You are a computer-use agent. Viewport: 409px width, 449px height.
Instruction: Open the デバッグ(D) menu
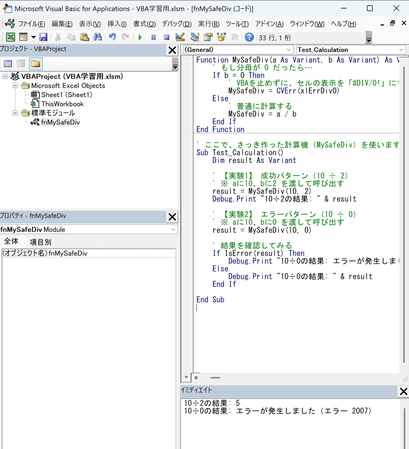pos(177,24)
